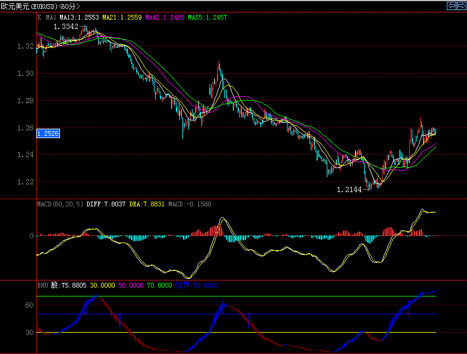The height and width of the screenshot is (354, 467).
Task: Click the right arrow navigation icon
Action: (x=460, y=6)
